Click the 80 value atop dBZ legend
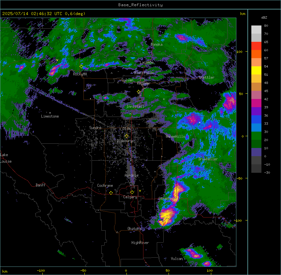 pyautogui.click(x=266, y=26)
